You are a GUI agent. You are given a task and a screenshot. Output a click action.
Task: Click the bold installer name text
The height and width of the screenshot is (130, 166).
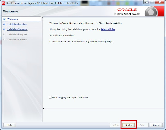pos(92,23)
